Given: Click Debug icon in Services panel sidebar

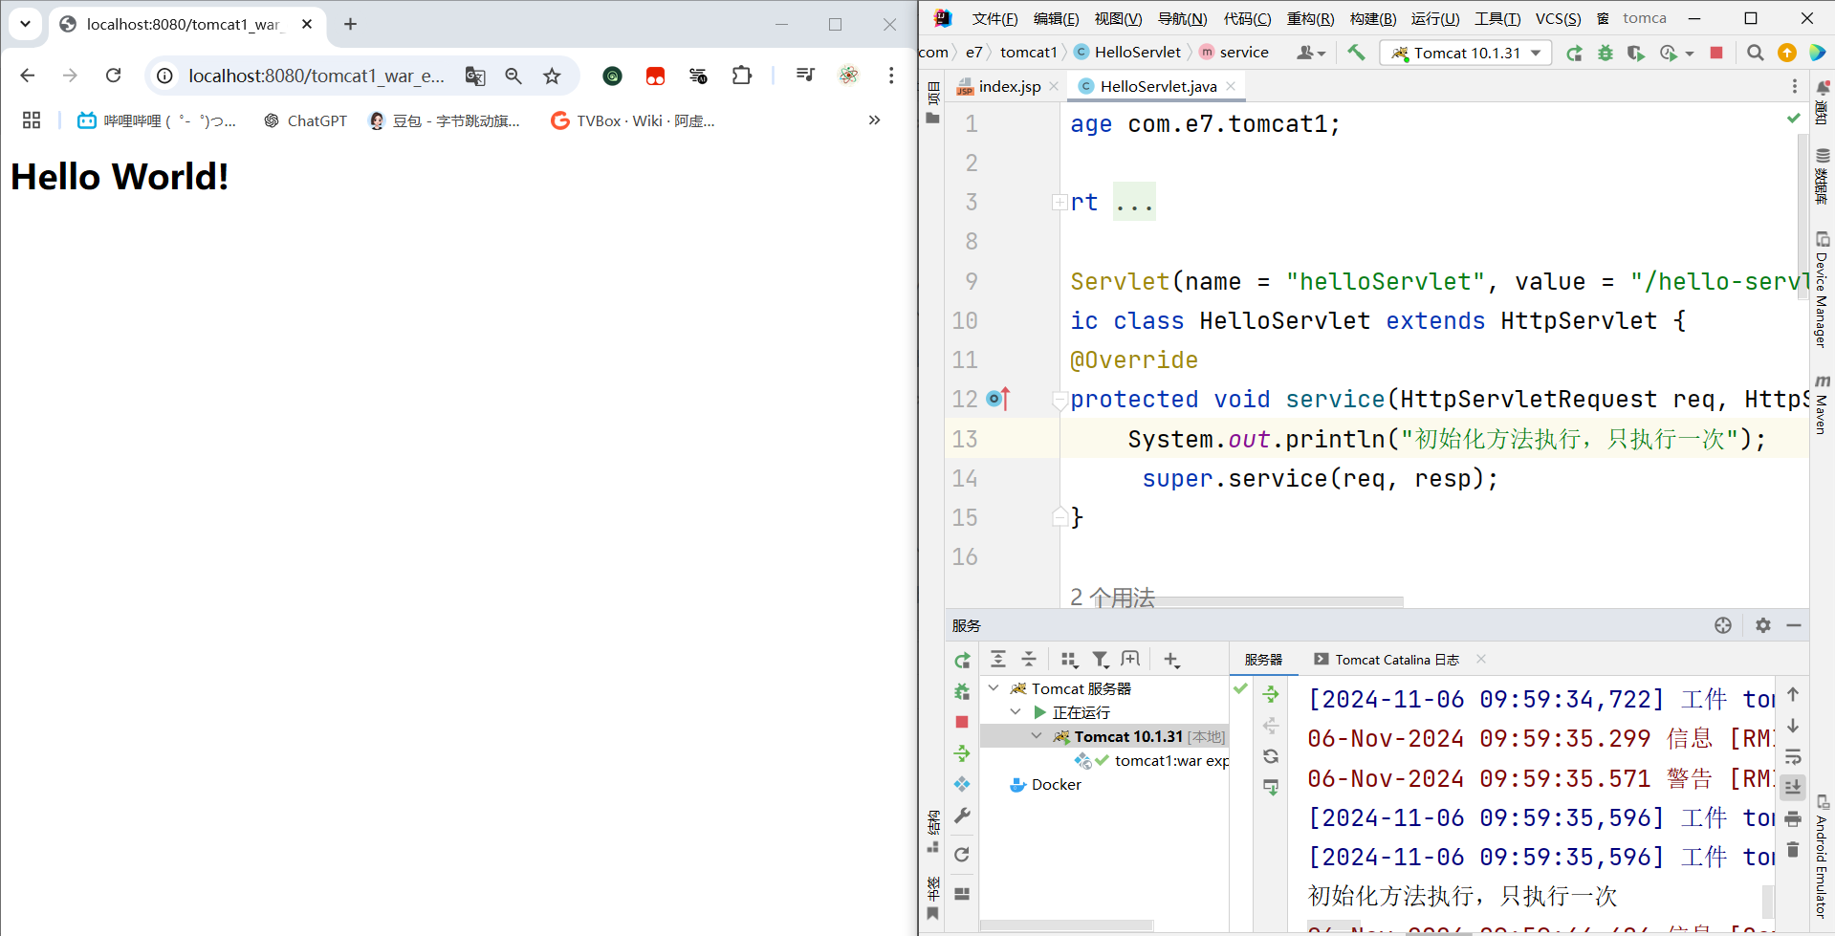Looking at the screenshot, I should click(962, 691).
